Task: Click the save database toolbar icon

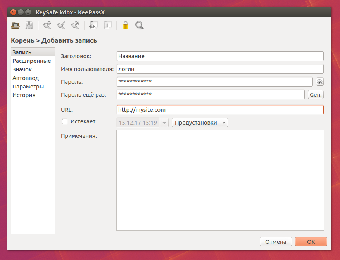Action: 29,25
